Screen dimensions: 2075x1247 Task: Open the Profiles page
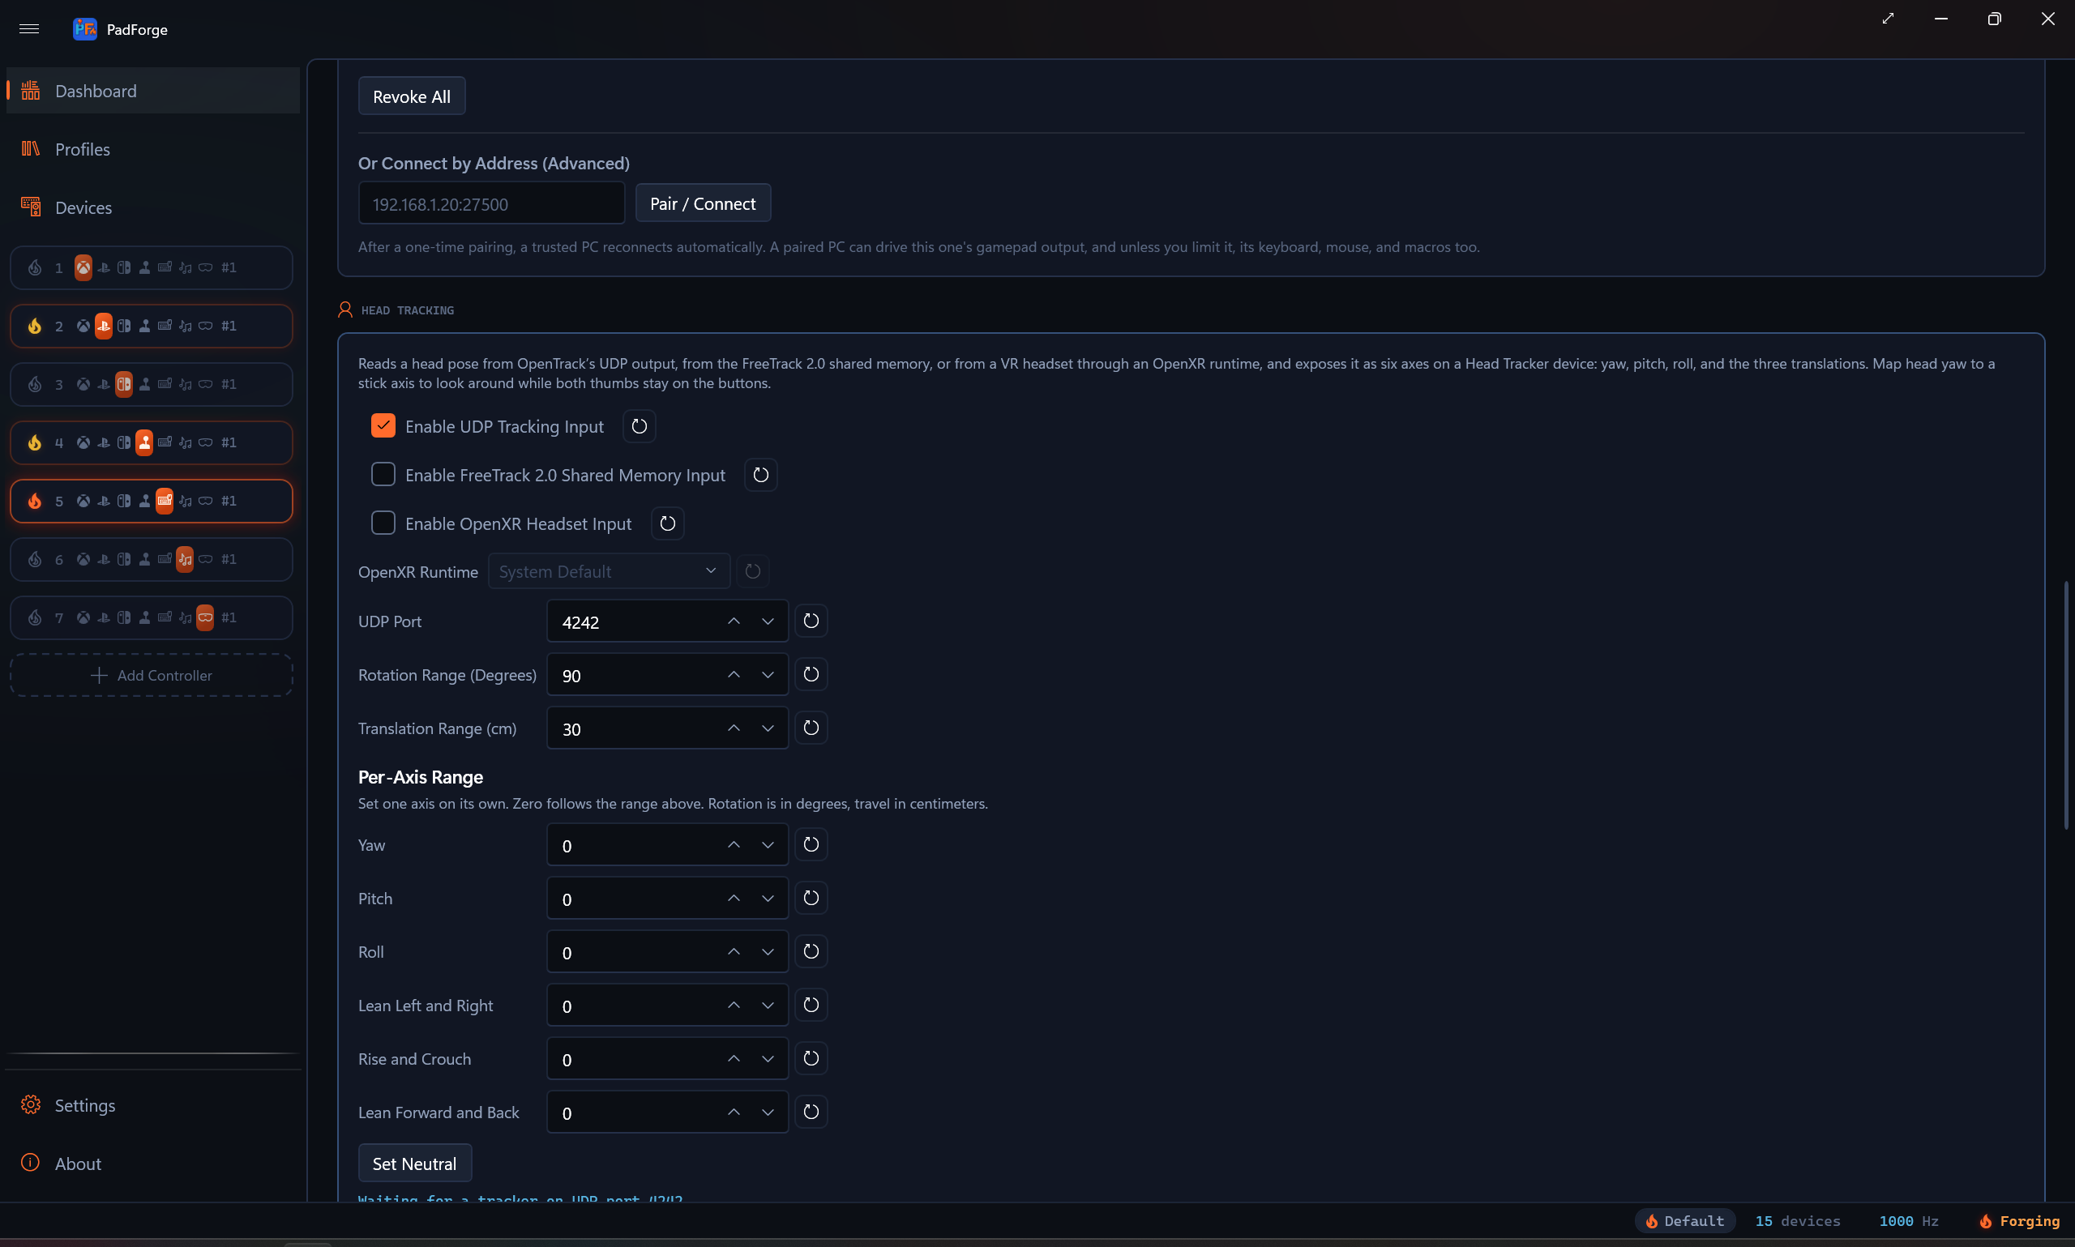(153, 149)
